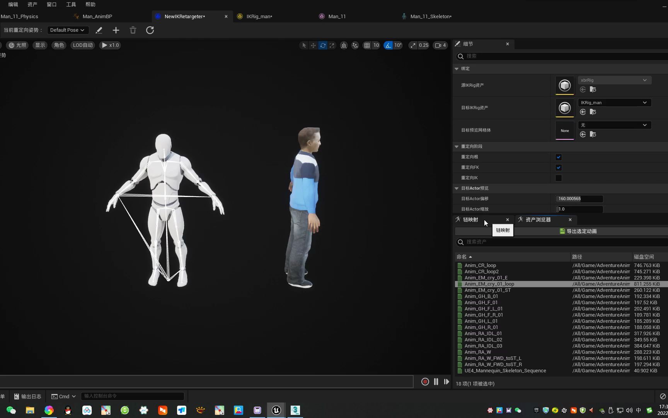Toggle grid snapping in viewport toolbar
This screenshot has height=418, width=668.
(367, 45)
